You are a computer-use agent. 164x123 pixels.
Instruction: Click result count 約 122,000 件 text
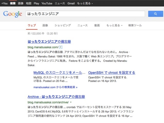point(36,34)
